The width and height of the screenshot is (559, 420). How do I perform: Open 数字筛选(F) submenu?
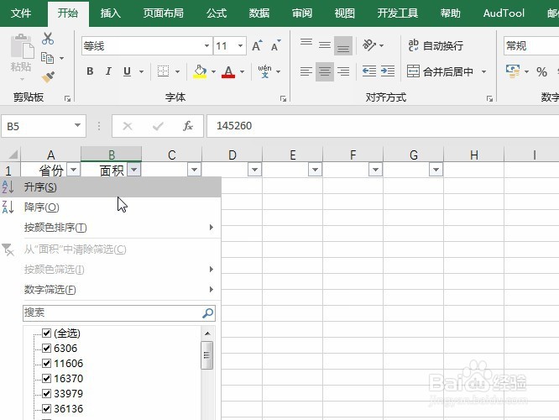click(111, 290)
